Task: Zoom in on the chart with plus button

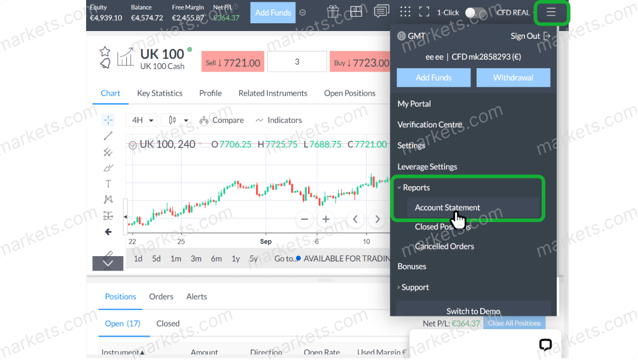Action: pos(326,219)
